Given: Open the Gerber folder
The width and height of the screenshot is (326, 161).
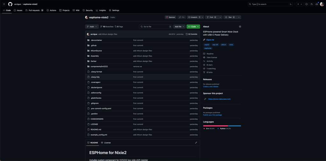Looking at the screenshot, I should pyautogui.click(x=94, y=61).
